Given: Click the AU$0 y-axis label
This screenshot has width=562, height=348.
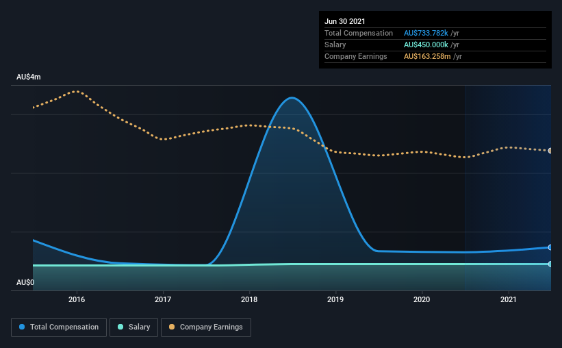Looking at the screenshot, I should (x=25, y=283).
